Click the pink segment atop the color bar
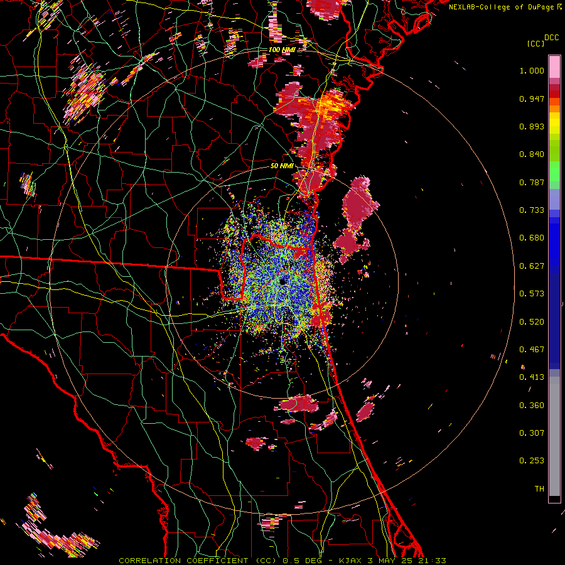Viewport: 565px width, 565px height. tap(554, 67)
